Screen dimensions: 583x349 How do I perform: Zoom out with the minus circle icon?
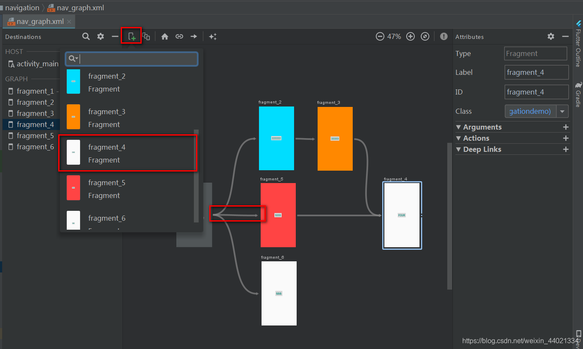(x=380, y=36)
